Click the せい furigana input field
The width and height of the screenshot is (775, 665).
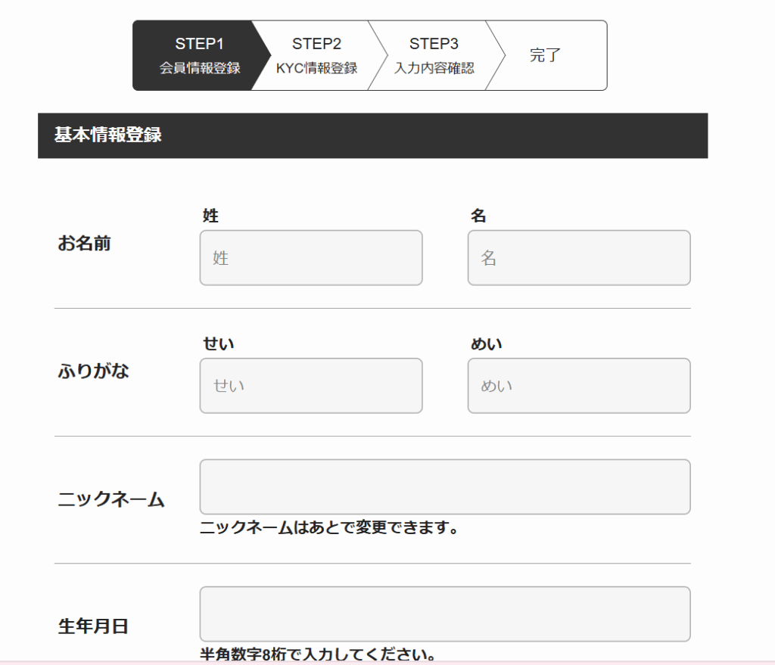[x=310, y=386]
